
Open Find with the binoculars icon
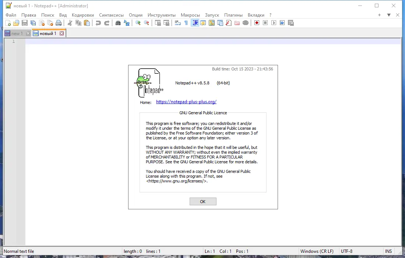point(118,23)
